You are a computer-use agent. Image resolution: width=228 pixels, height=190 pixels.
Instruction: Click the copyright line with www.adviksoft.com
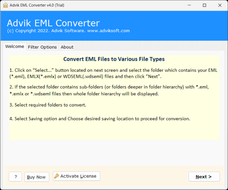(x=69, y=31)
